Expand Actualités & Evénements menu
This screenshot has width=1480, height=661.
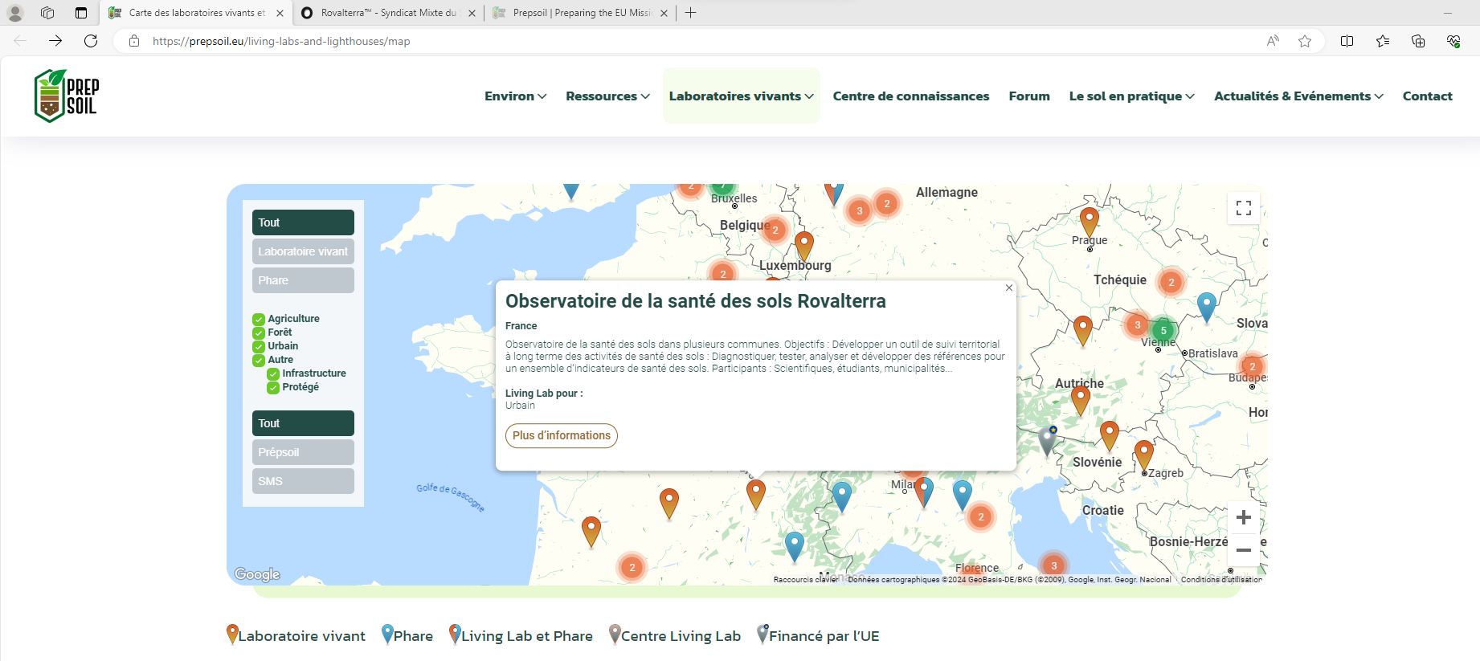point(1298,96)
